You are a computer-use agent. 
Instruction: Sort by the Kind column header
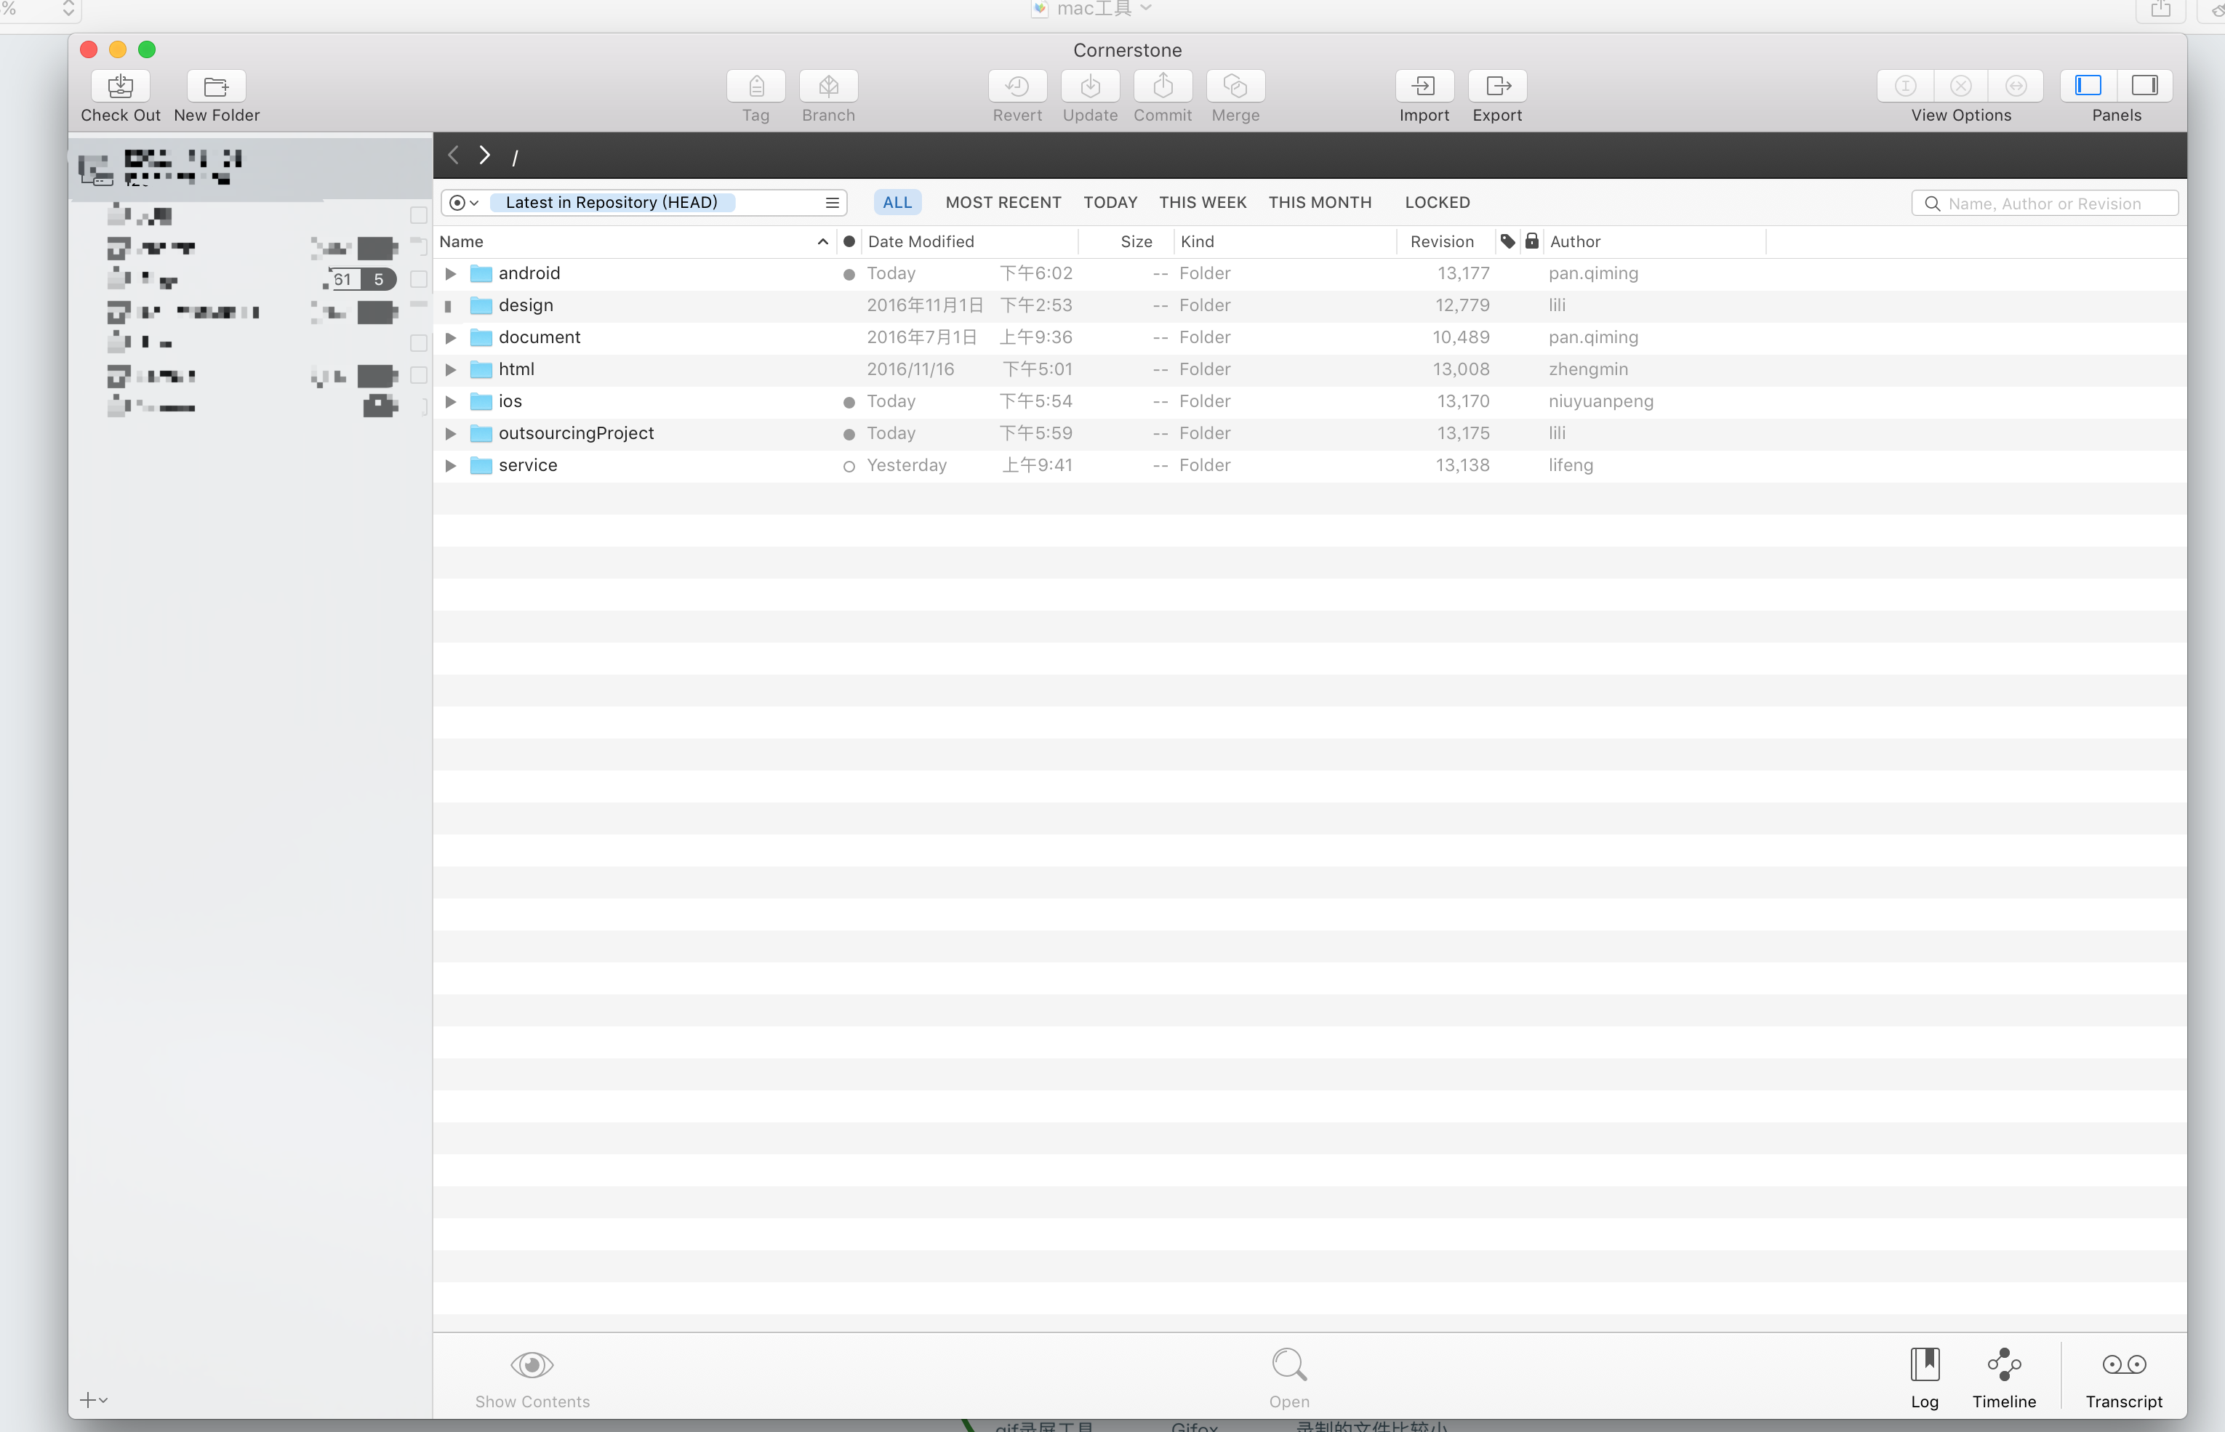(1286, 242)
